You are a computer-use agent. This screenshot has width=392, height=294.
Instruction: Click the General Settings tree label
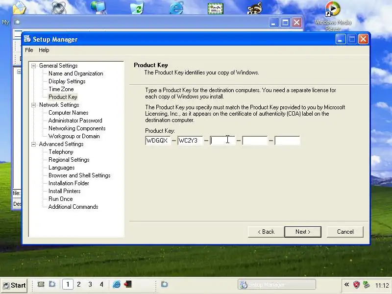(x=58, y=66)
